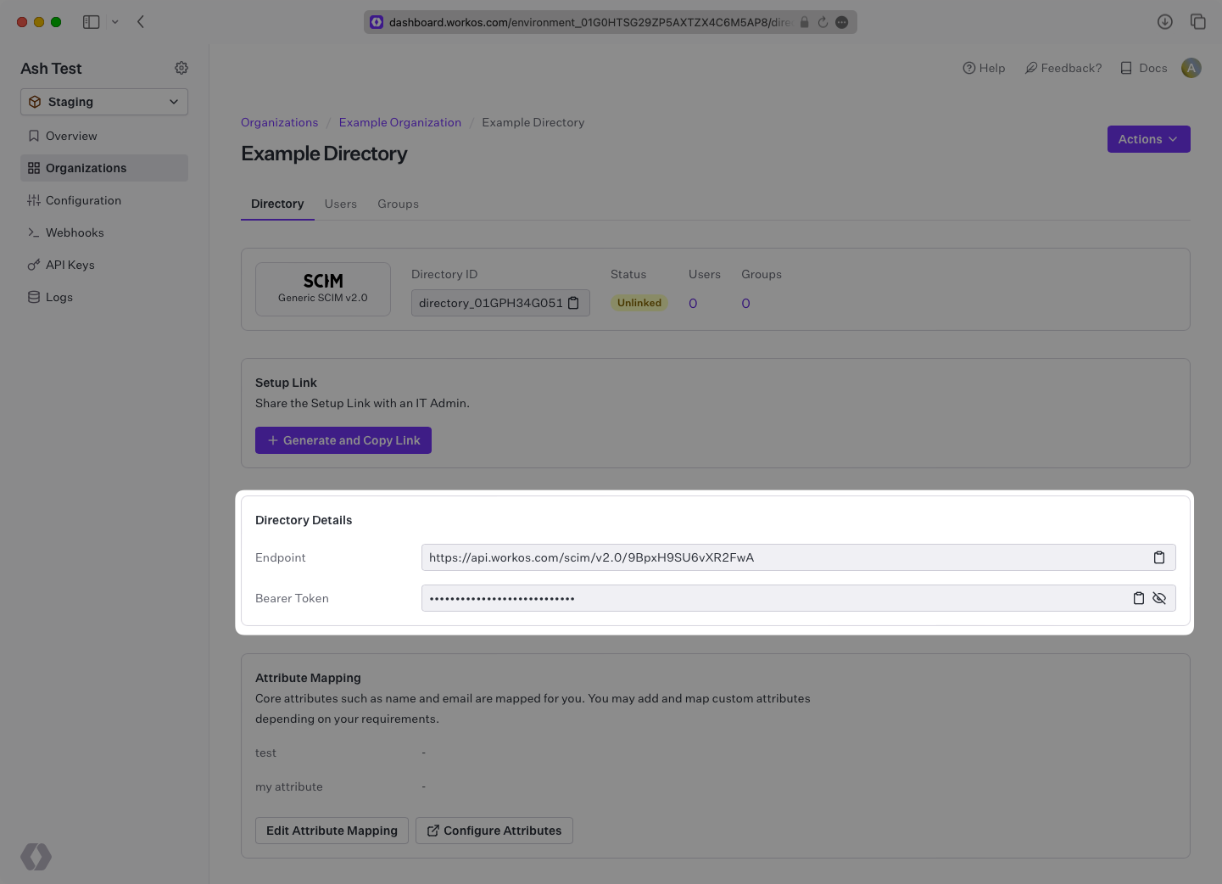Click the Unlinked status badge
This screenshot has width=1222, height=884.
click(x=639, y=302)
